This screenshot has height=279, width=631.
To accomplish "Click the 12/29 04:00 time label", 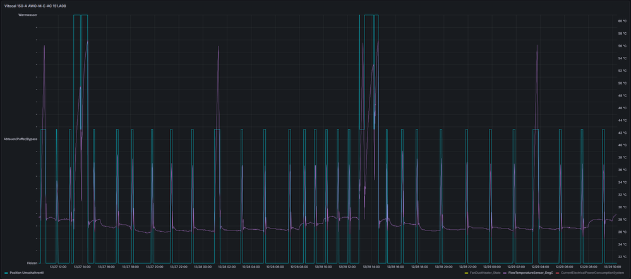I will [540, 266].
